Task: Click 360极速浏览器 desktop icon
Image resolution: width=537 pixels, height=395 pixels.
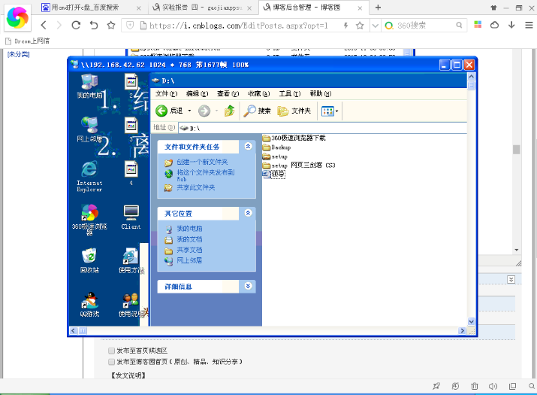Action: tap(89, 220)
